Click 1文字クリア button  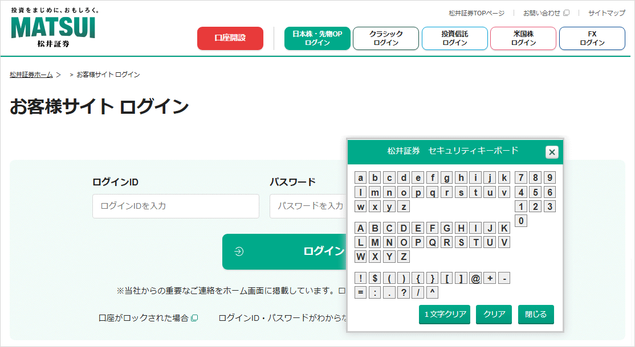pos(445,314)
